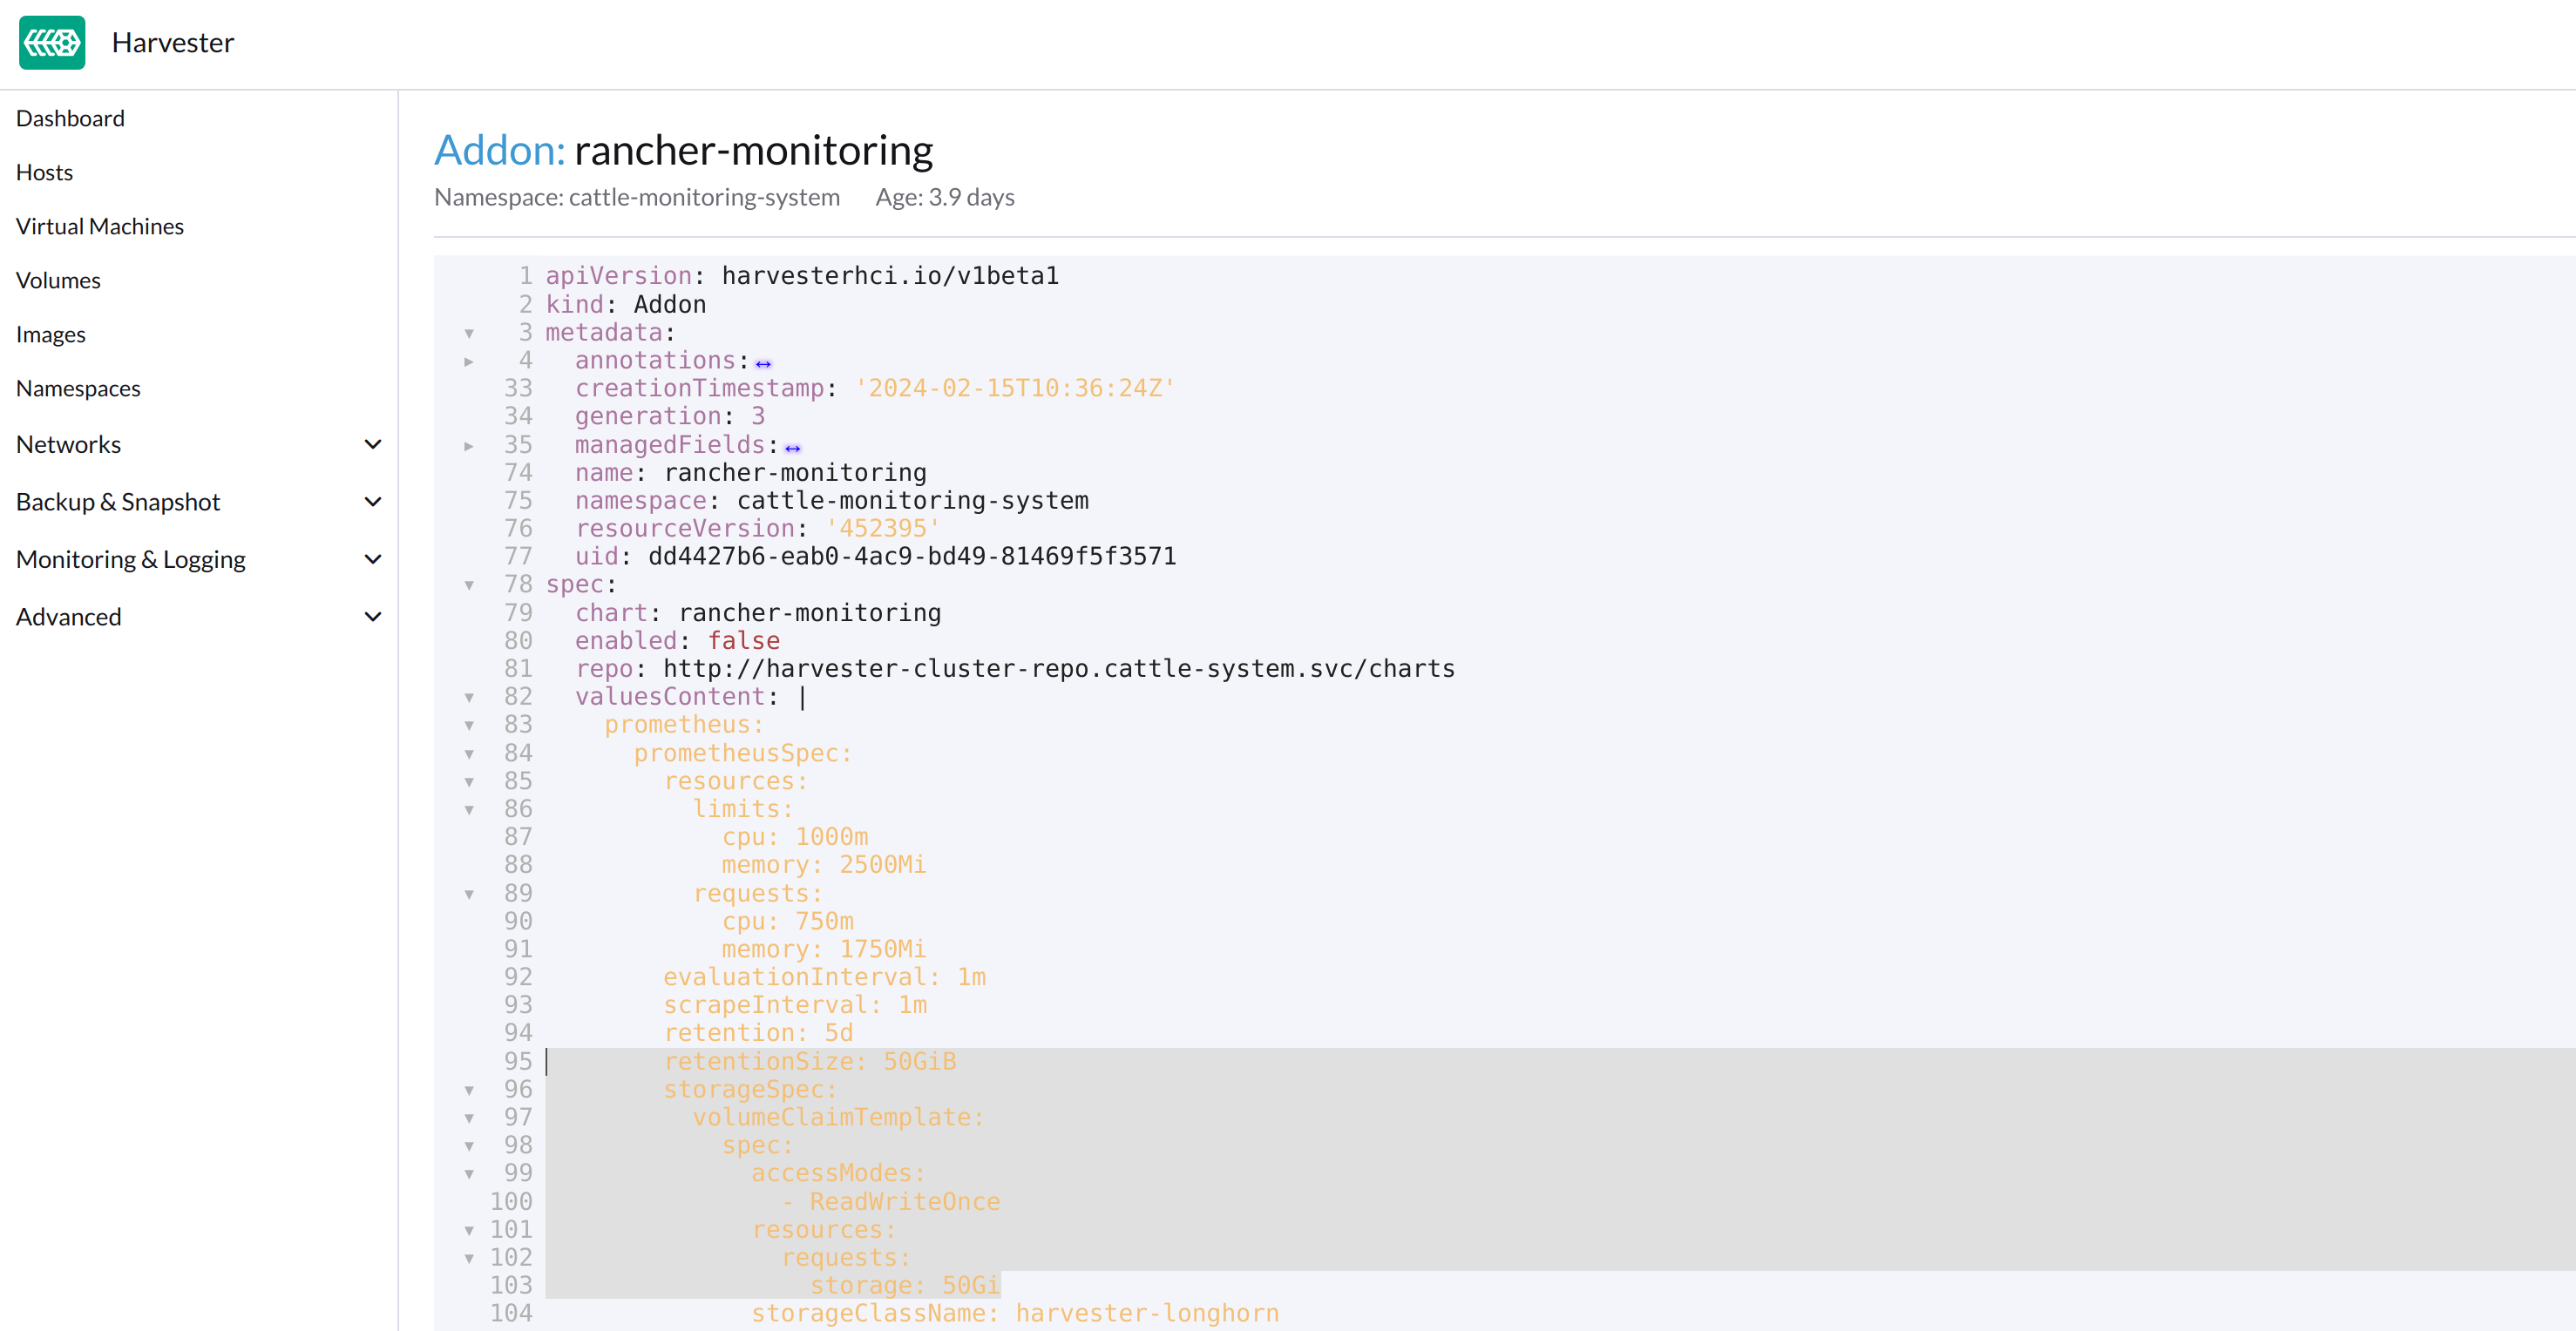Expand the managedFields fold arrow on line 35

[x=469, y=446]
